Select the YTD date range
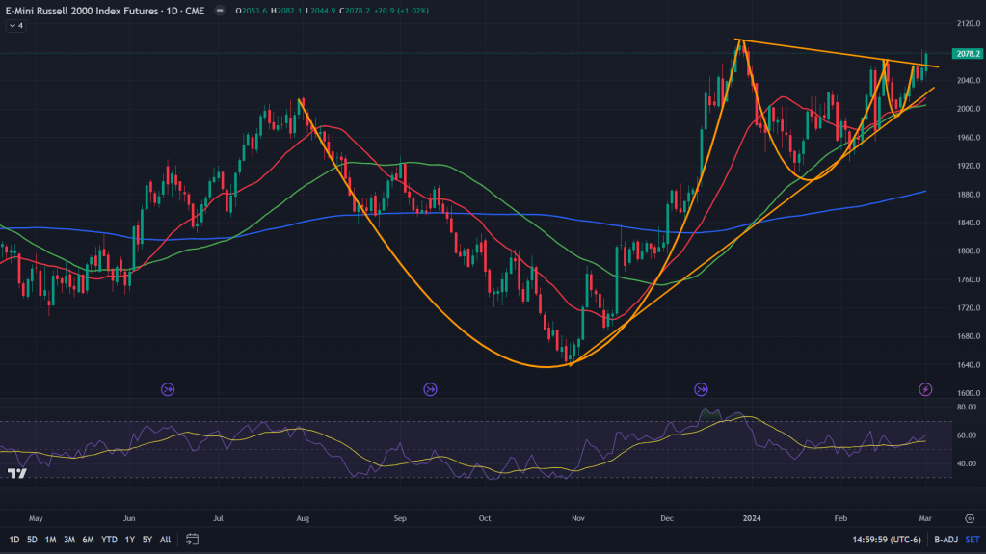Screen dimensions: 986x554 tap(109, 539)
